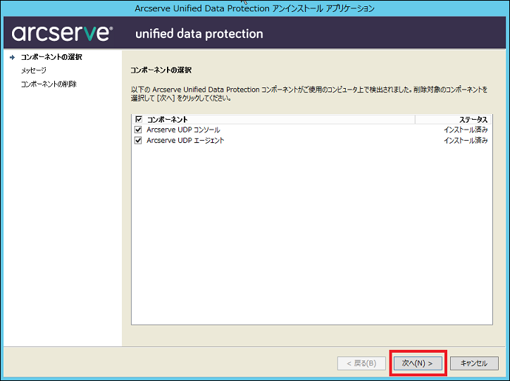Uncheck the Arcserve UDP コンソール checkbox
This screenshot has width=510, height=381.
pos(138,130)
